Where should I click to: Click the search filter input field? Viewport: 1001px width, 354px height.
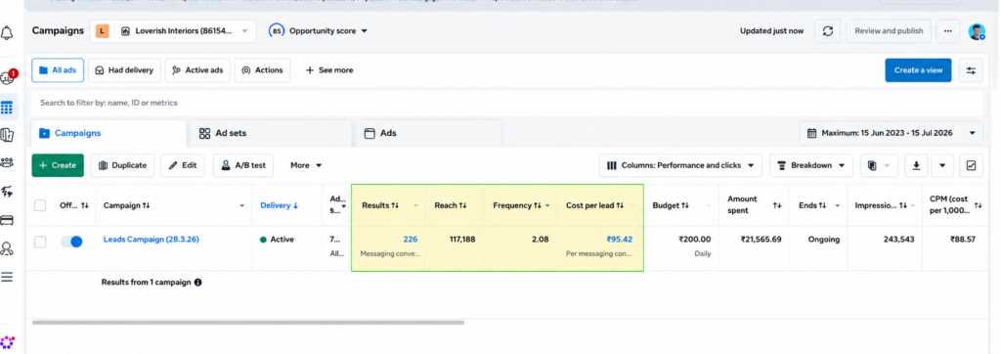[507, 103]
